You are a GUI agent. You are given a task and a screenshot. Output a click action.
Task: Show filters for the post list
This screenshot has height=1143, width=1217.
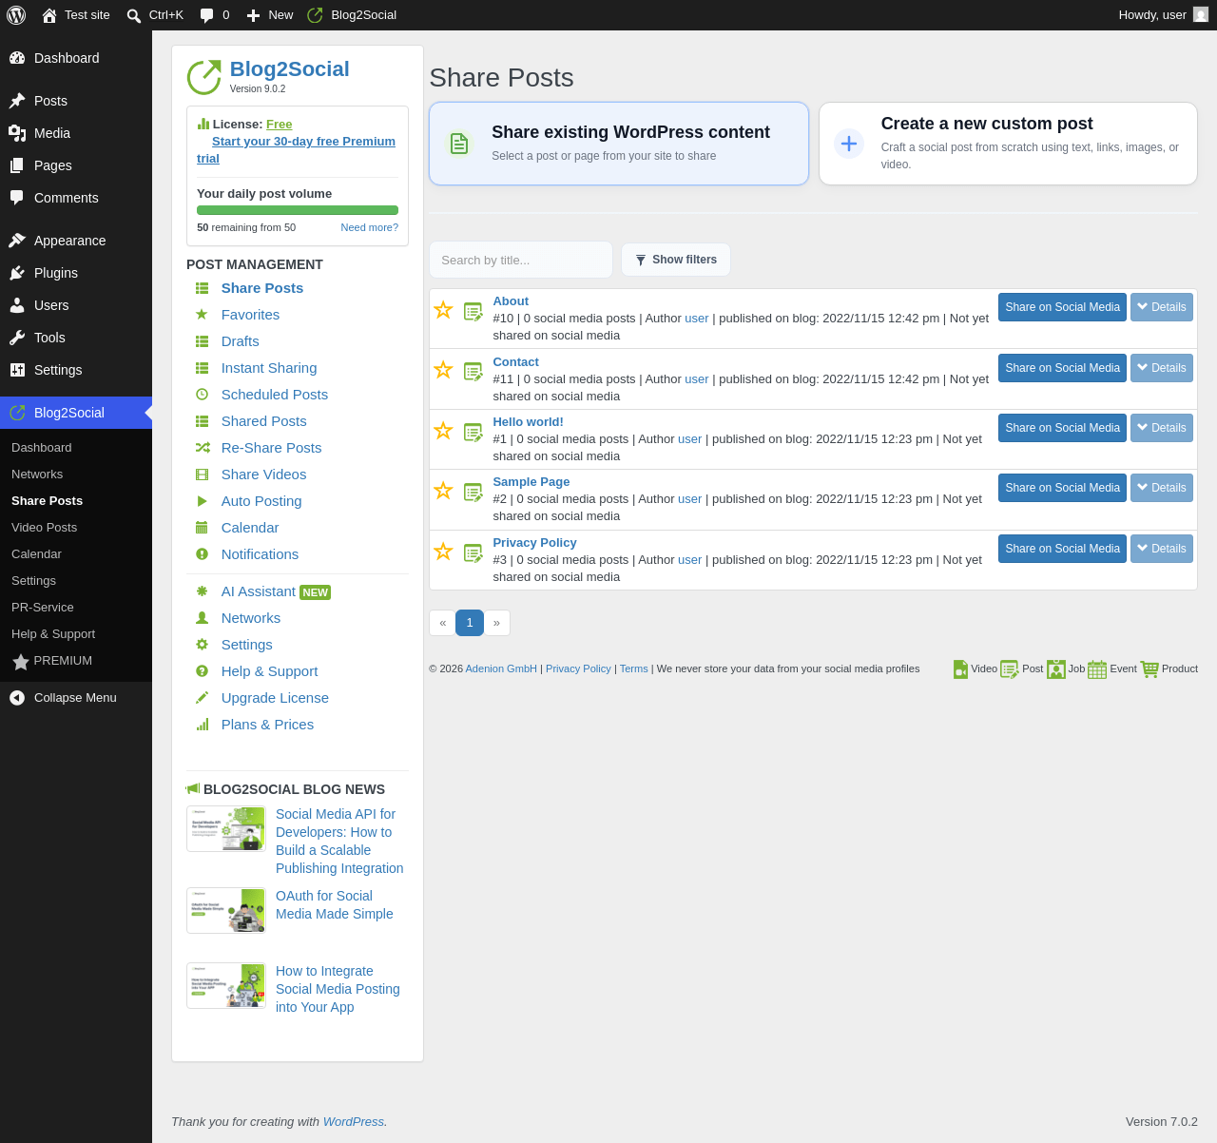coord(676,260)
